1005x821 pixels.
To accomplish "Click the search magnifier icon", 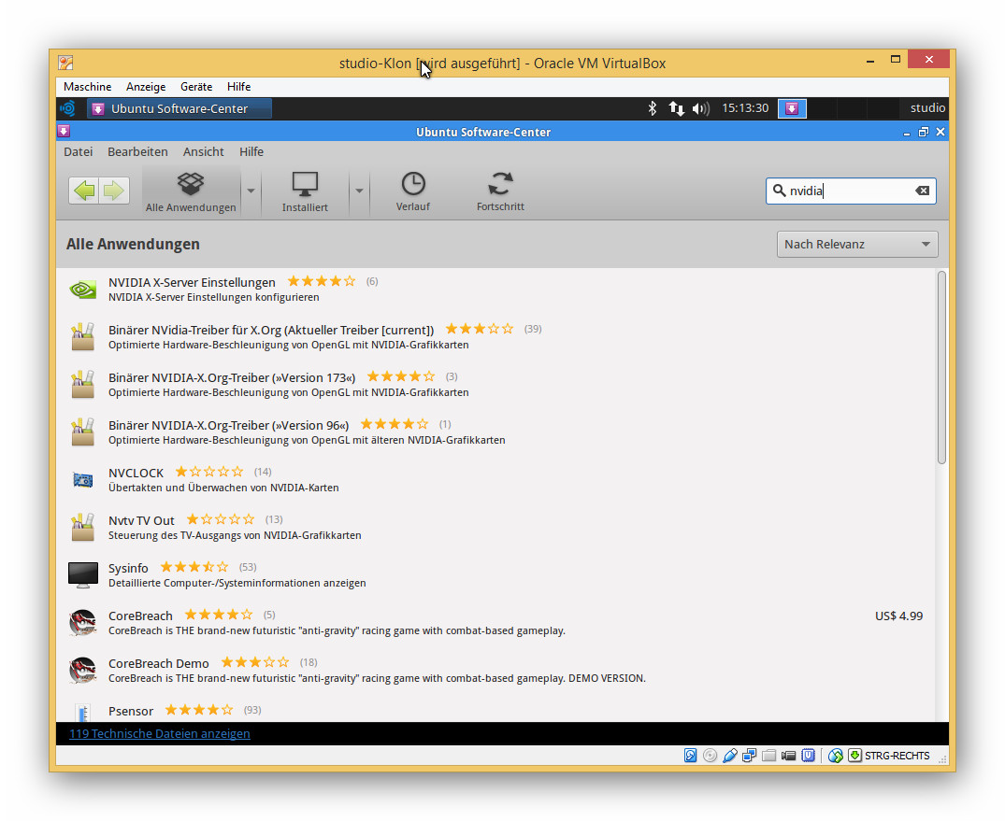I will coord(779,191).
